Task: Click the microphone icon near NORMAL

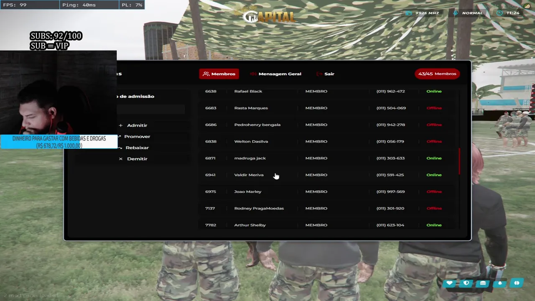Action: click(456, 13)
